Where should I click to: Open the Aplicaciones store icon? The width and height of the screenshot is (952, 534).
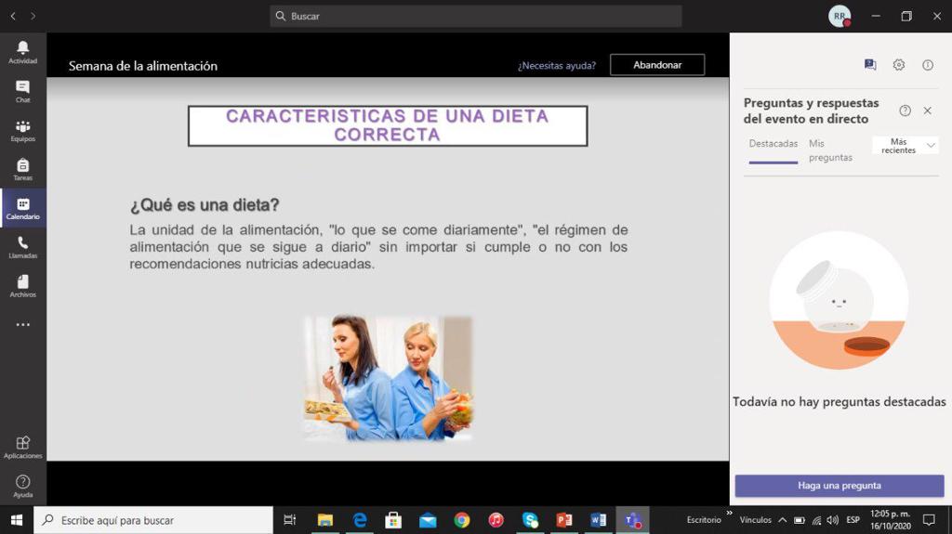(22, 448)
